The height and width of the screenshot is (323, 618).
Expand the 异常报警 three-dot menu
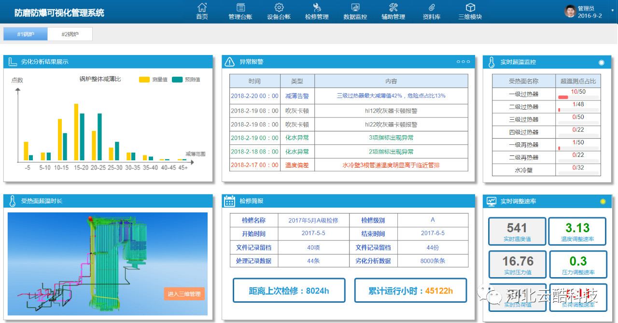pyautogui.click(x=463, y=62)
